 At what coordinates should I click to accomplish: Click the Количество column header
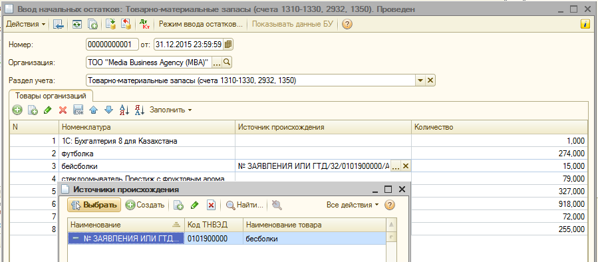[500, 128]
